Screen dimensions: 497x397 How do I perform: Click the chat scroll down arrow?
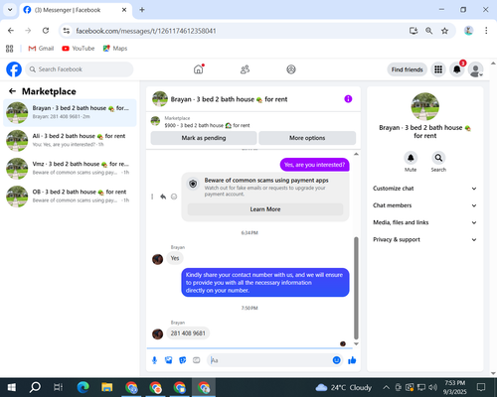click(x=356, y=344)
